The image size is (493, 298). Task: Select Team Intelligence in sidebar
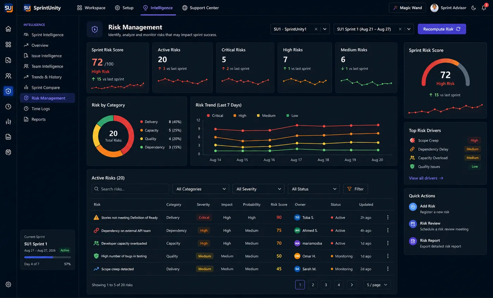(48, 66)
